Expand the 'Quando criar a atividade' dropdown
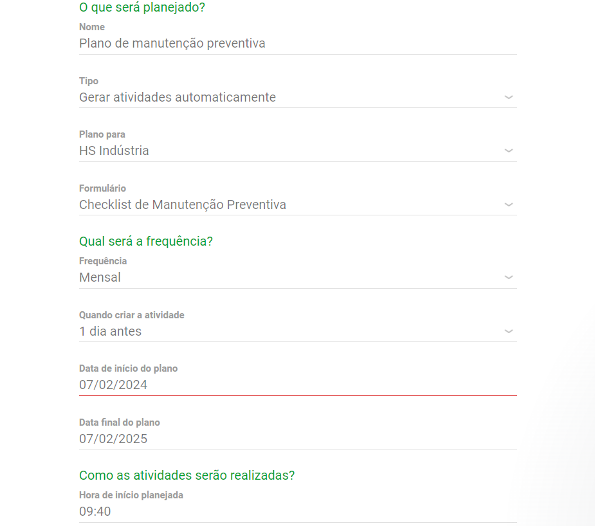Viewport: 595px width, 526px height. [x=508, y=331]
